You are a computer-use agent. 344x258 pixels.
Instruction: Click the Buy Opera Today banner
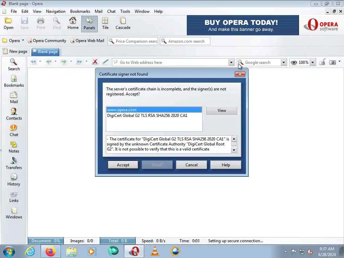(x=243, y=25)
